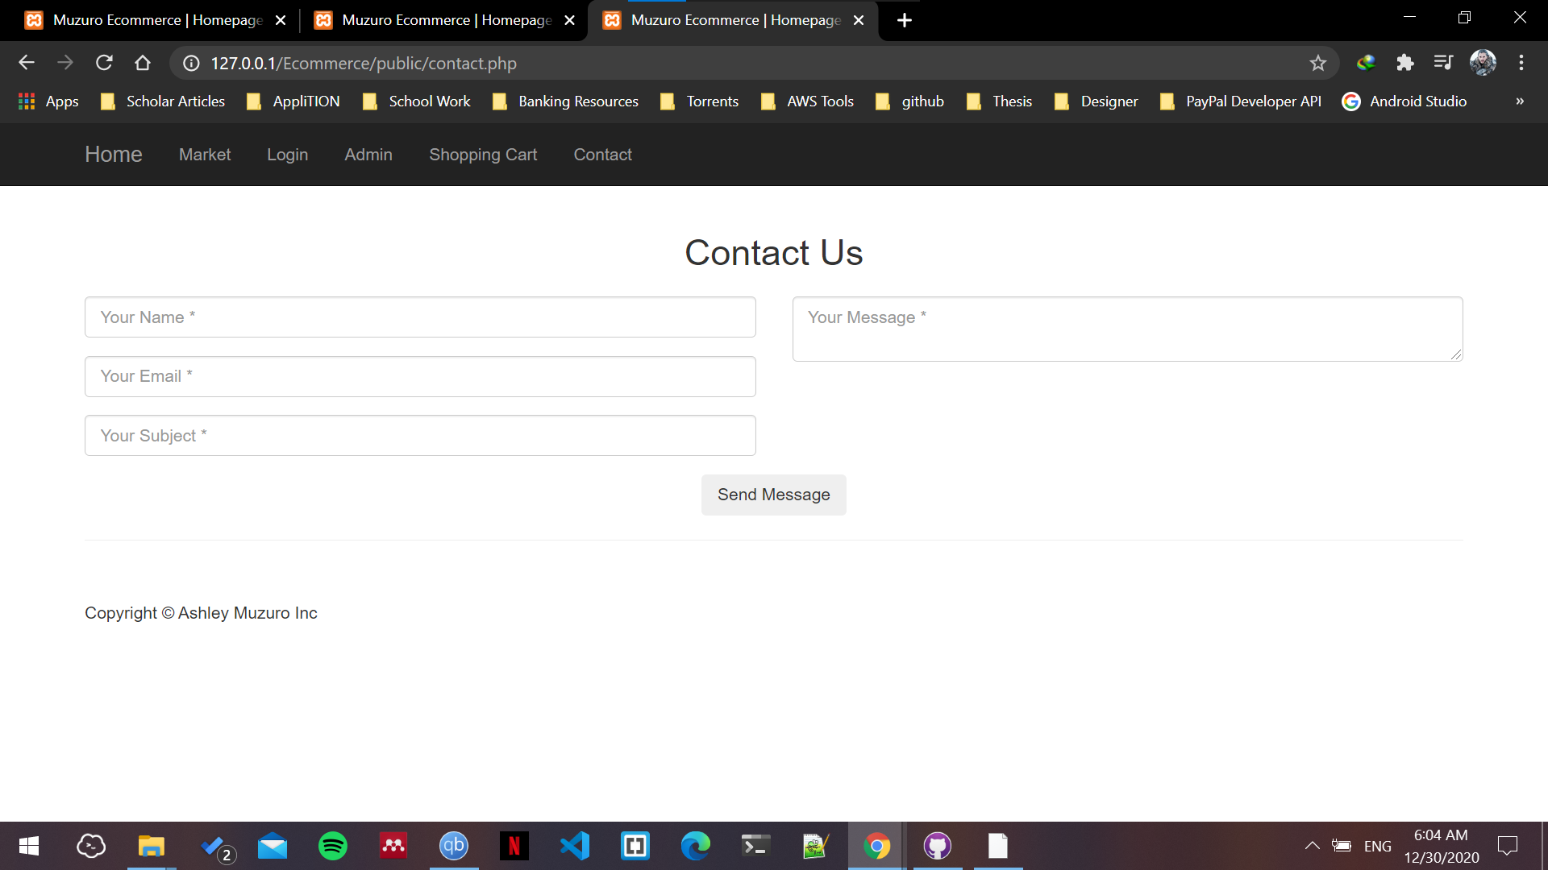Screen dimensions: 1548x870
Task: Open the Shopping Cart nav item
Action: pyautogui.click(x=482, y=155)
